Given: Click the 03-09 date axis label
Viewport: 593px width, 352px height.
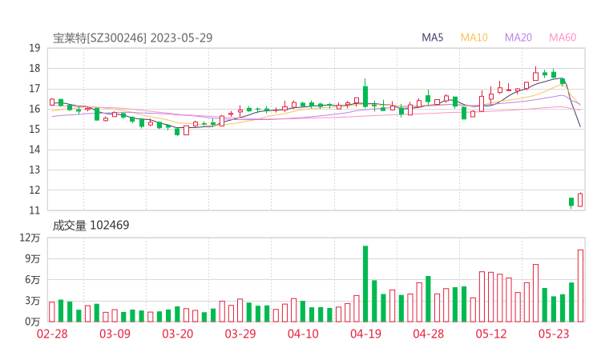Looking at the screenshot, I should coord(115,334).
